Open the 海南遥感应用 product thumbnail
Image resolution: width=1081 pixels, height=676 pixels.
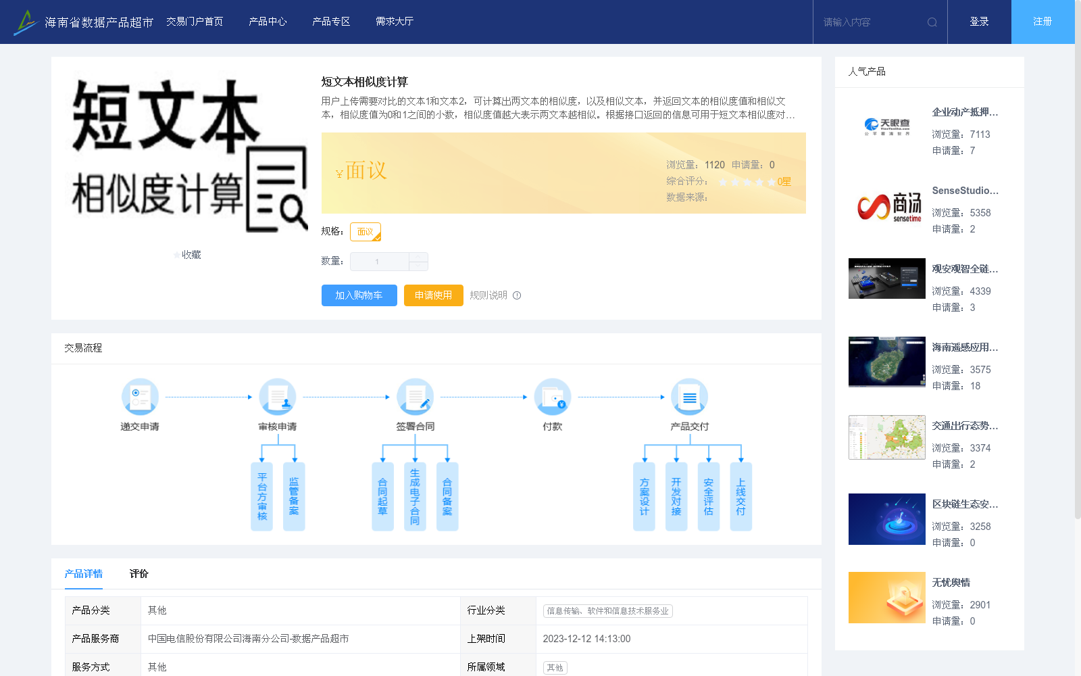point(887,362)
